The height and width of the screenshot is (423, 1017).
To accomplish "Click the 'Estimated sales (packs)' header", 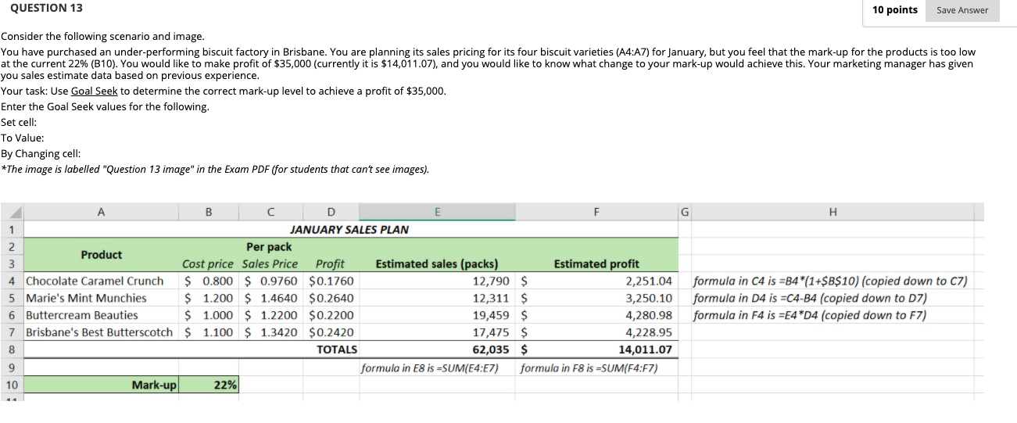I will pos(437,264).
